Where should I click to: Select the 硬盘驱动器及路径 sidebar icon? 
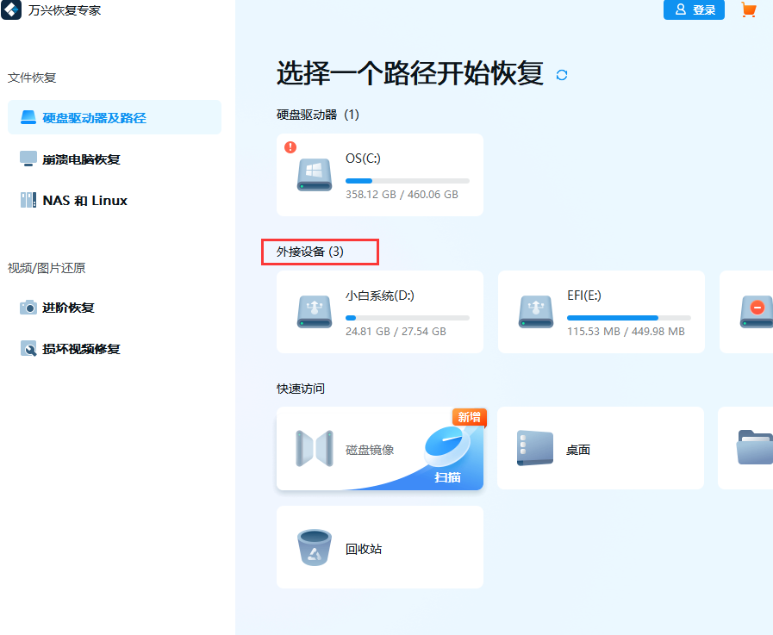tap(28, 117)
